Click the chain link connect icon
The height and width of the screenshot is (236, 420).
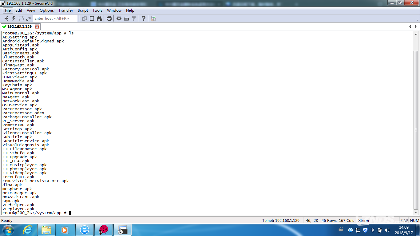click(x=28, y=18)
